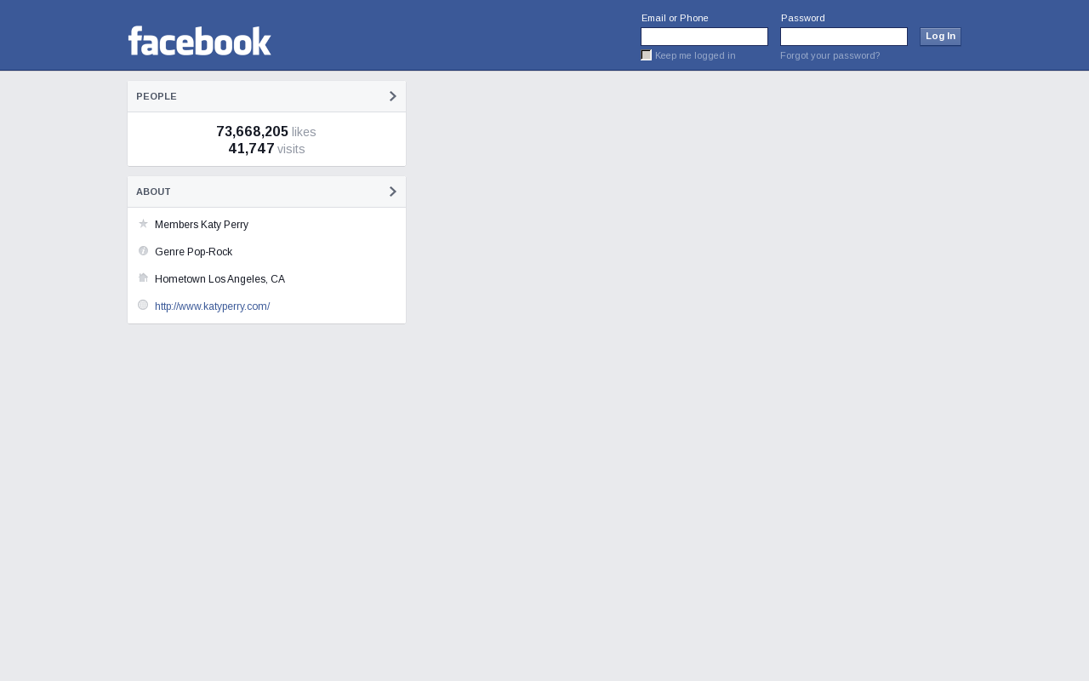
Task: Open the http://www.katyperry.com/ link
Action: pos(213,306)
